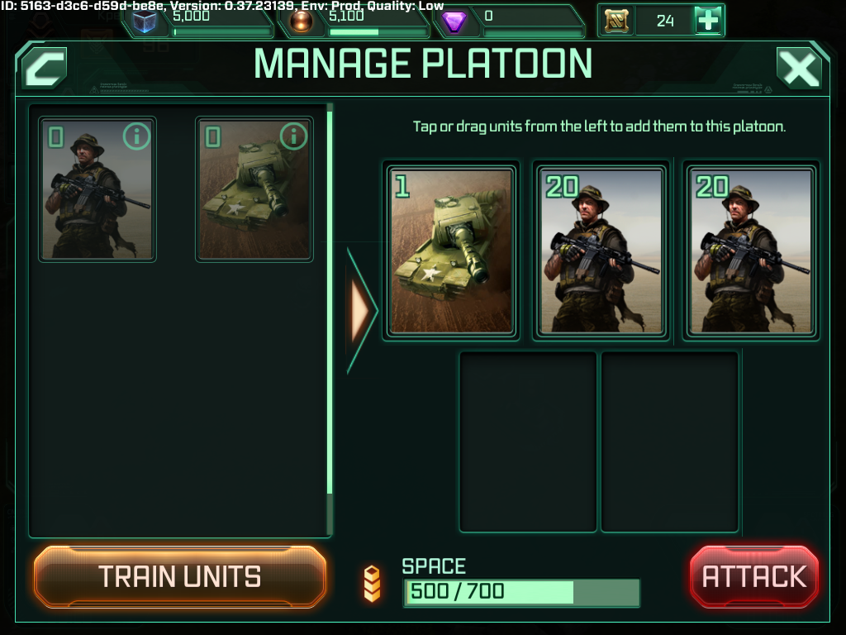
Task: Click the gold medal currency icon
Action: pos(616,21)
